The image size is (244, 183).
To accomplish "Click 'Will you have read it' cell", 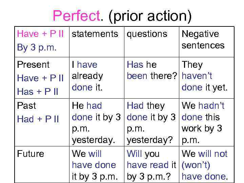I will point(151,165).
